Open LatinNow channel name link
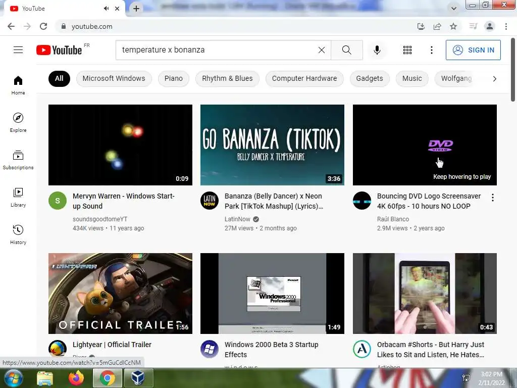 [237, 219]
